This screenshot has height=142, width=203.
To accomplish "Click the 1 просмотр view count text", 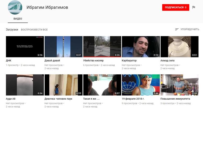I will (12, 65).
